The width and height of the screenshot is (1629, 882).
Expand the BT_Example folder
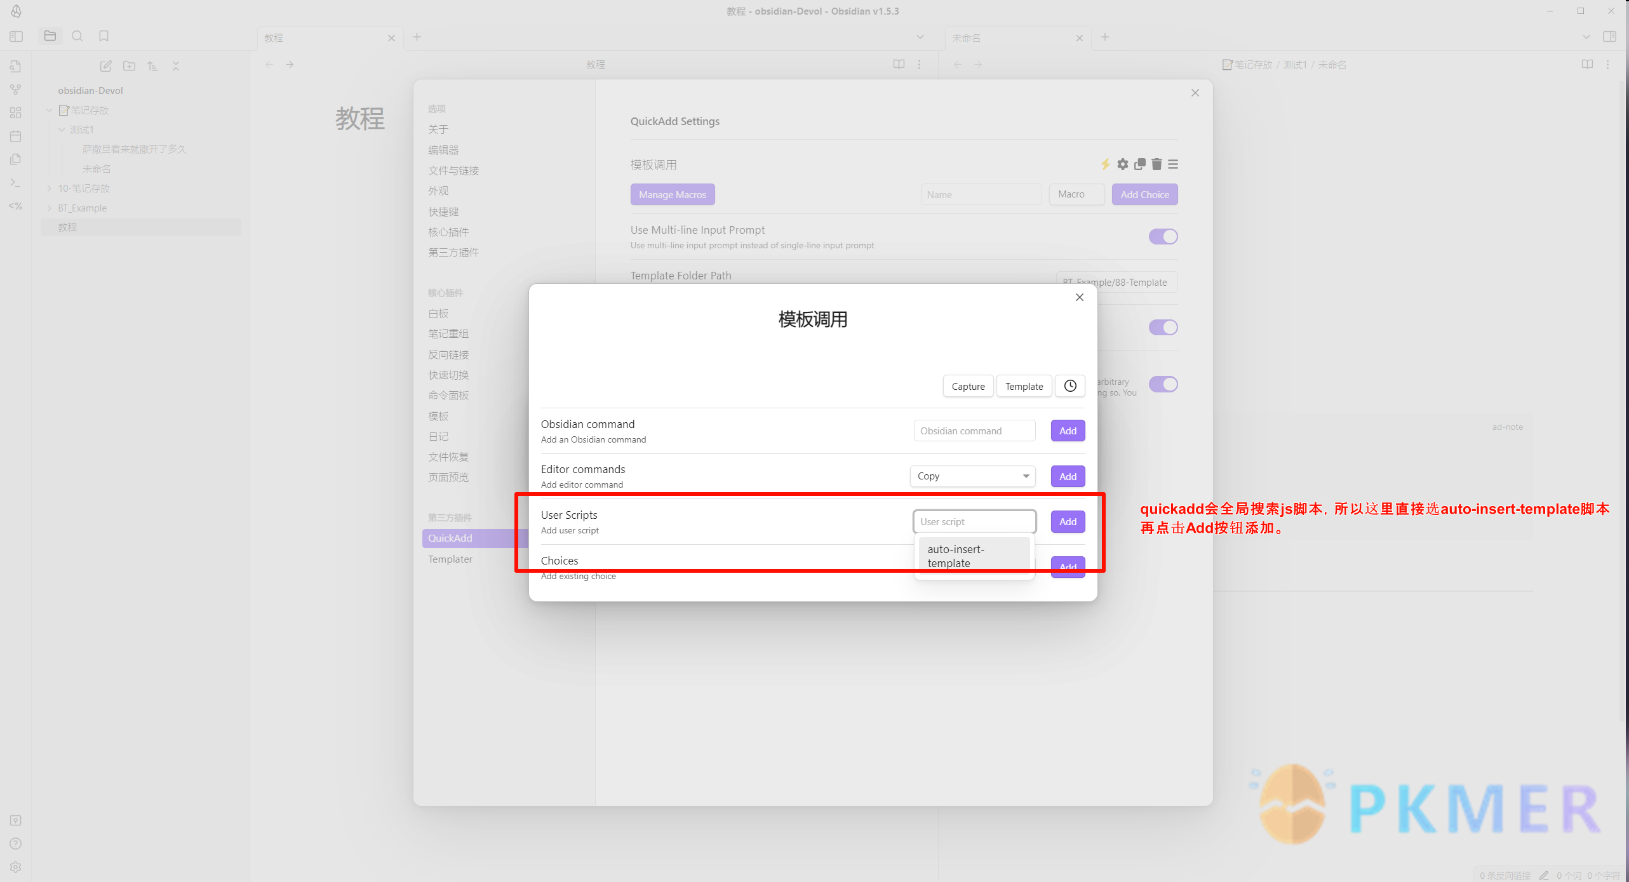click(x=49, y=208)
